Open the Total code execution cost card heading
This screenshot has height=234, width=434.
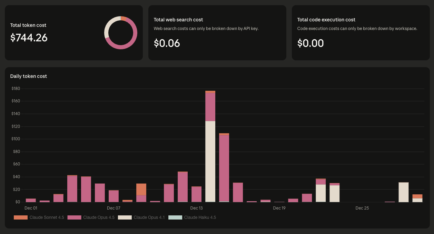coord(326,20)
